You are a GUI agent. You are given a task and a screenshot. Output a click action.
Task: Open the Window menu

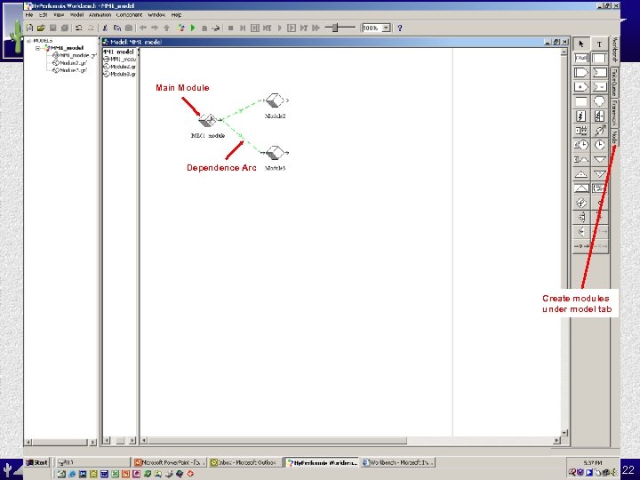(156, 15)
